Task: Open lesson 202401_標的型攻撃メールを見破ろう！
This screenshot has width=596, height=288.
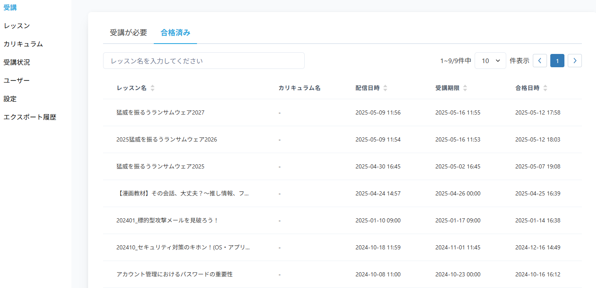Action: pos(167,220)
